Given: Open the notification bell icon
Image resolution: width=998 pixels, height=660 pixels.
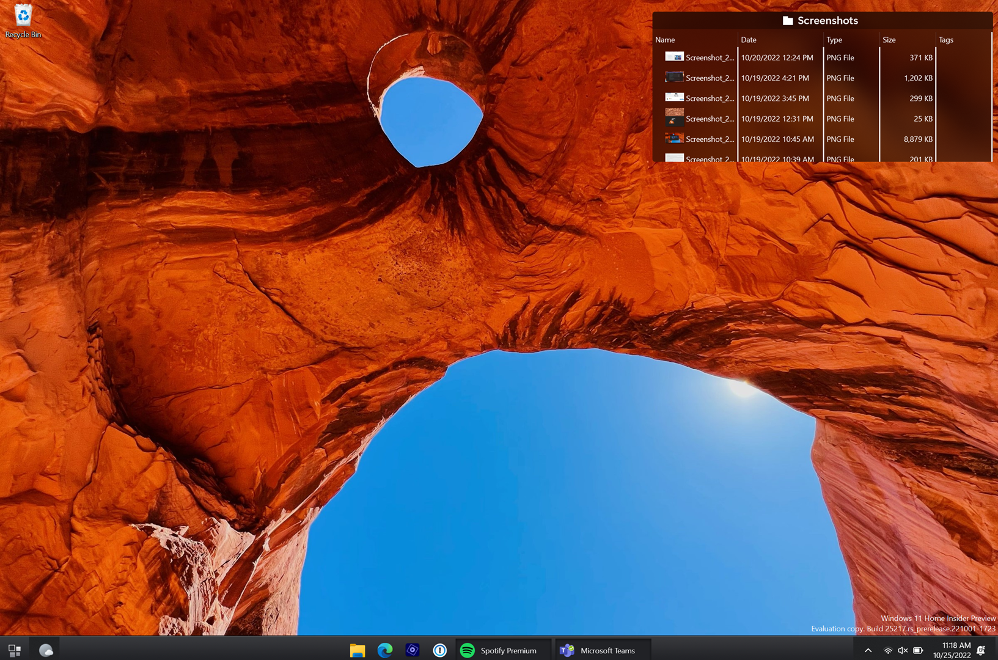Looking at the screenshot, I should [x=981, y=650].
